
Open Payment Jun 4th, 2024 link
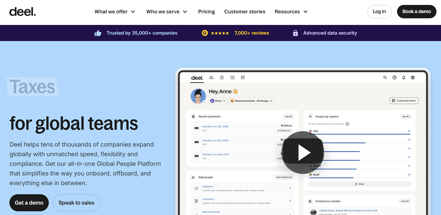tap(215, 126)
